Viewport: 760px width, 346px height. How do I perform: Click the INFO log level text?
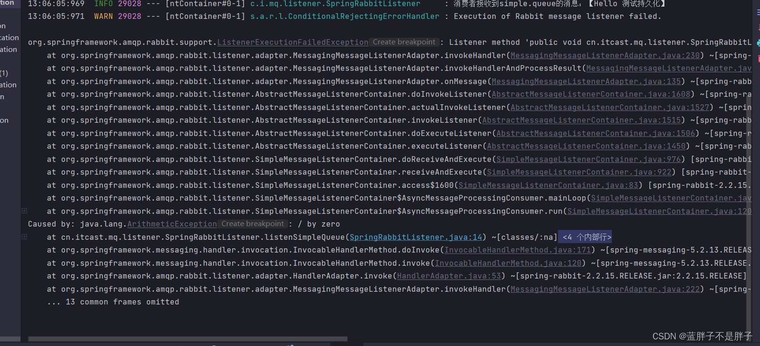[x=103, y=4]
